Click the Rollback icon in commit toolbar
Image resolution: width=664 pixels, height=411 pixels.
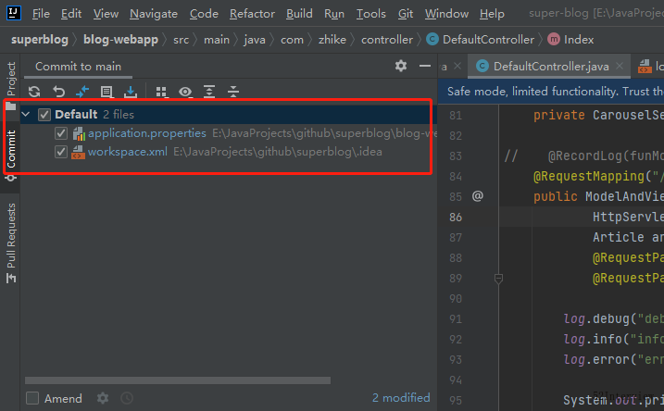tap(59, 92)
